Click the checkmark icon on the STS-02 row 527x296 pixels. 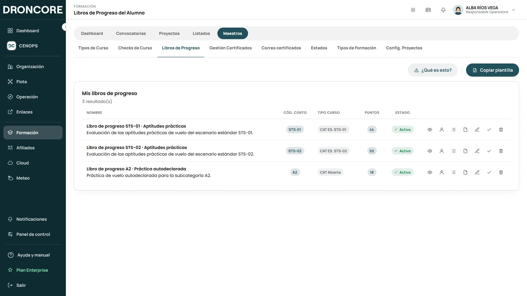click(x=489, y=151)
